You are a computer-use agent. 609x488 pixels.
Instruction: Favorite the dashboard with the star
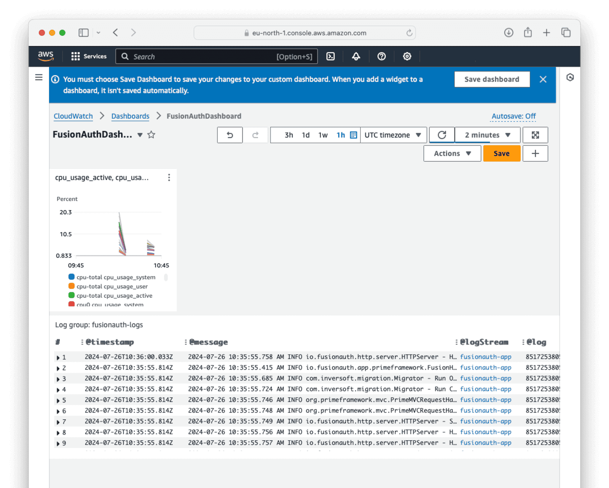tap(151, 135)
